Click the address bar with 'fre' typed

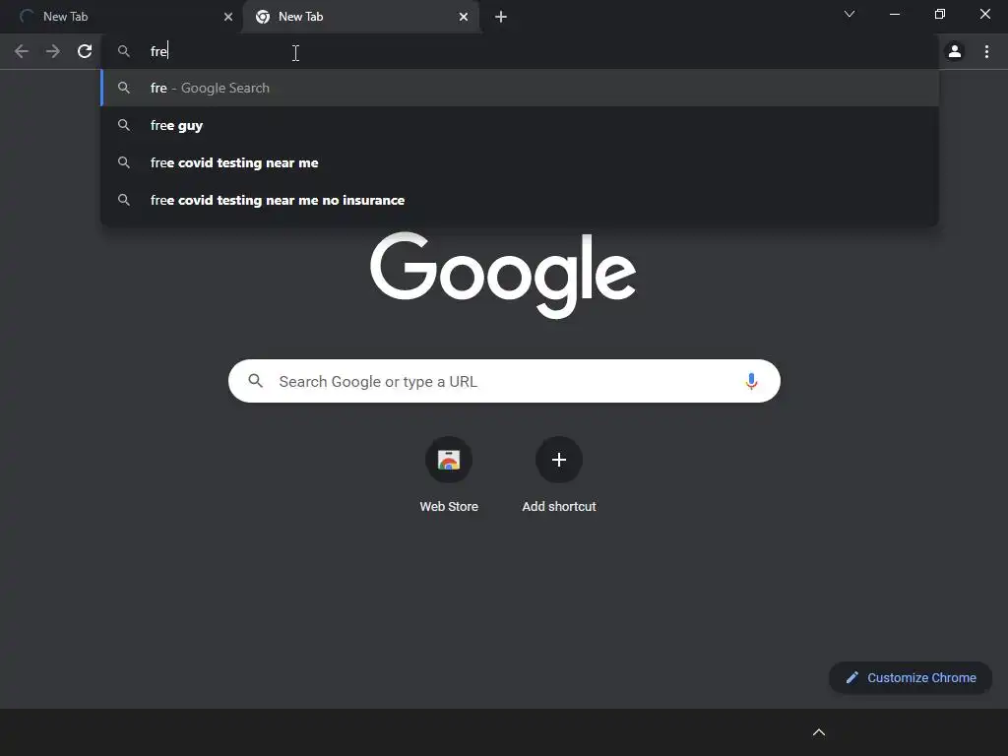tap(520, 51)
